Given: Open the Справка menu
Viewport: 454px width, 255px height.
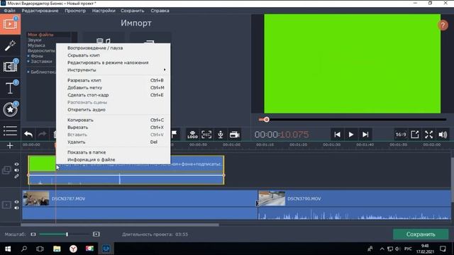Looking at the screenshot, I should point(160,11).
